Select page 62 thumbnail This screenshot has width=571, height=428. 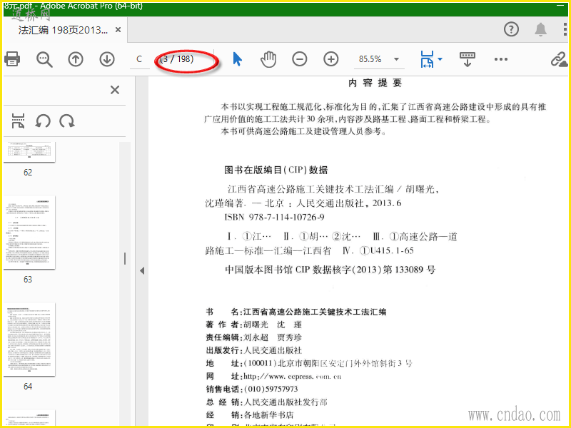point(29,152)
